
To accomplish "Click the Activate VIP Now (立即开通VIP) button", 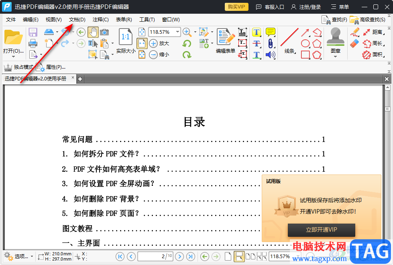I will click(x=321, y=230).
